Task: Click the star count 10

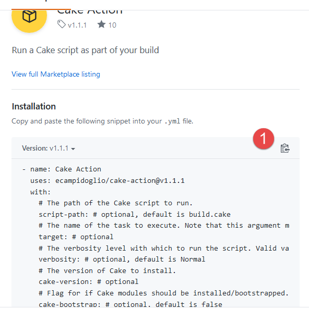Action: point(112,25)
